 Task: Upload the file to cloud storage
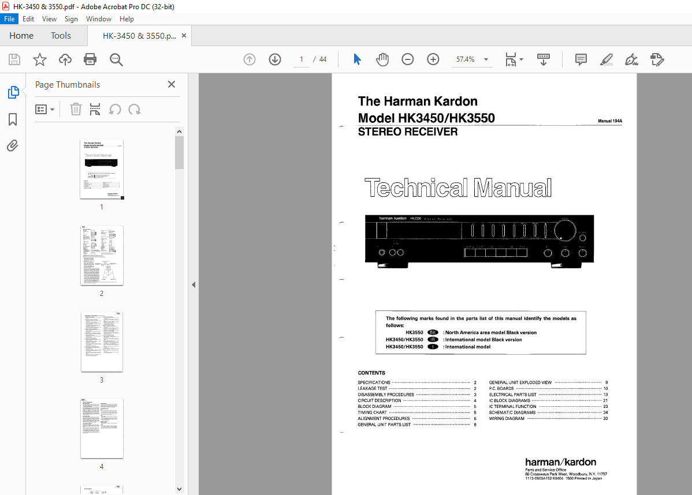(x=65, y=59)
